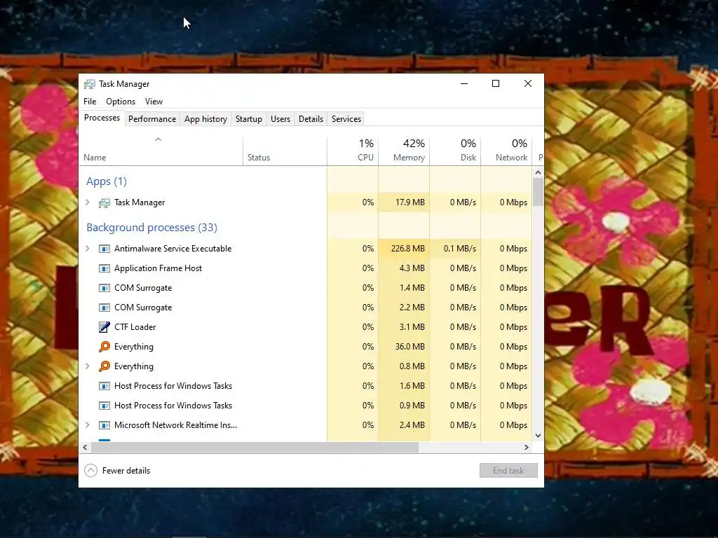Viewport: 718px width, 538px height.
Task: Select the Background processes (33) header
Action: pyautogui.click(x=151, y=228)
